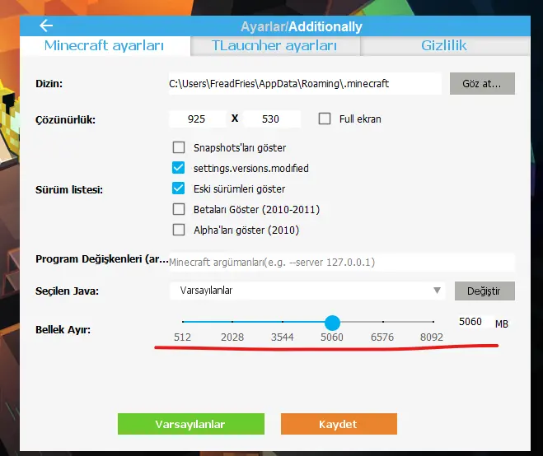This screenshot has width=543, height=456.
Task: Open the Gizlilik tab
Action: coord(445,45)
